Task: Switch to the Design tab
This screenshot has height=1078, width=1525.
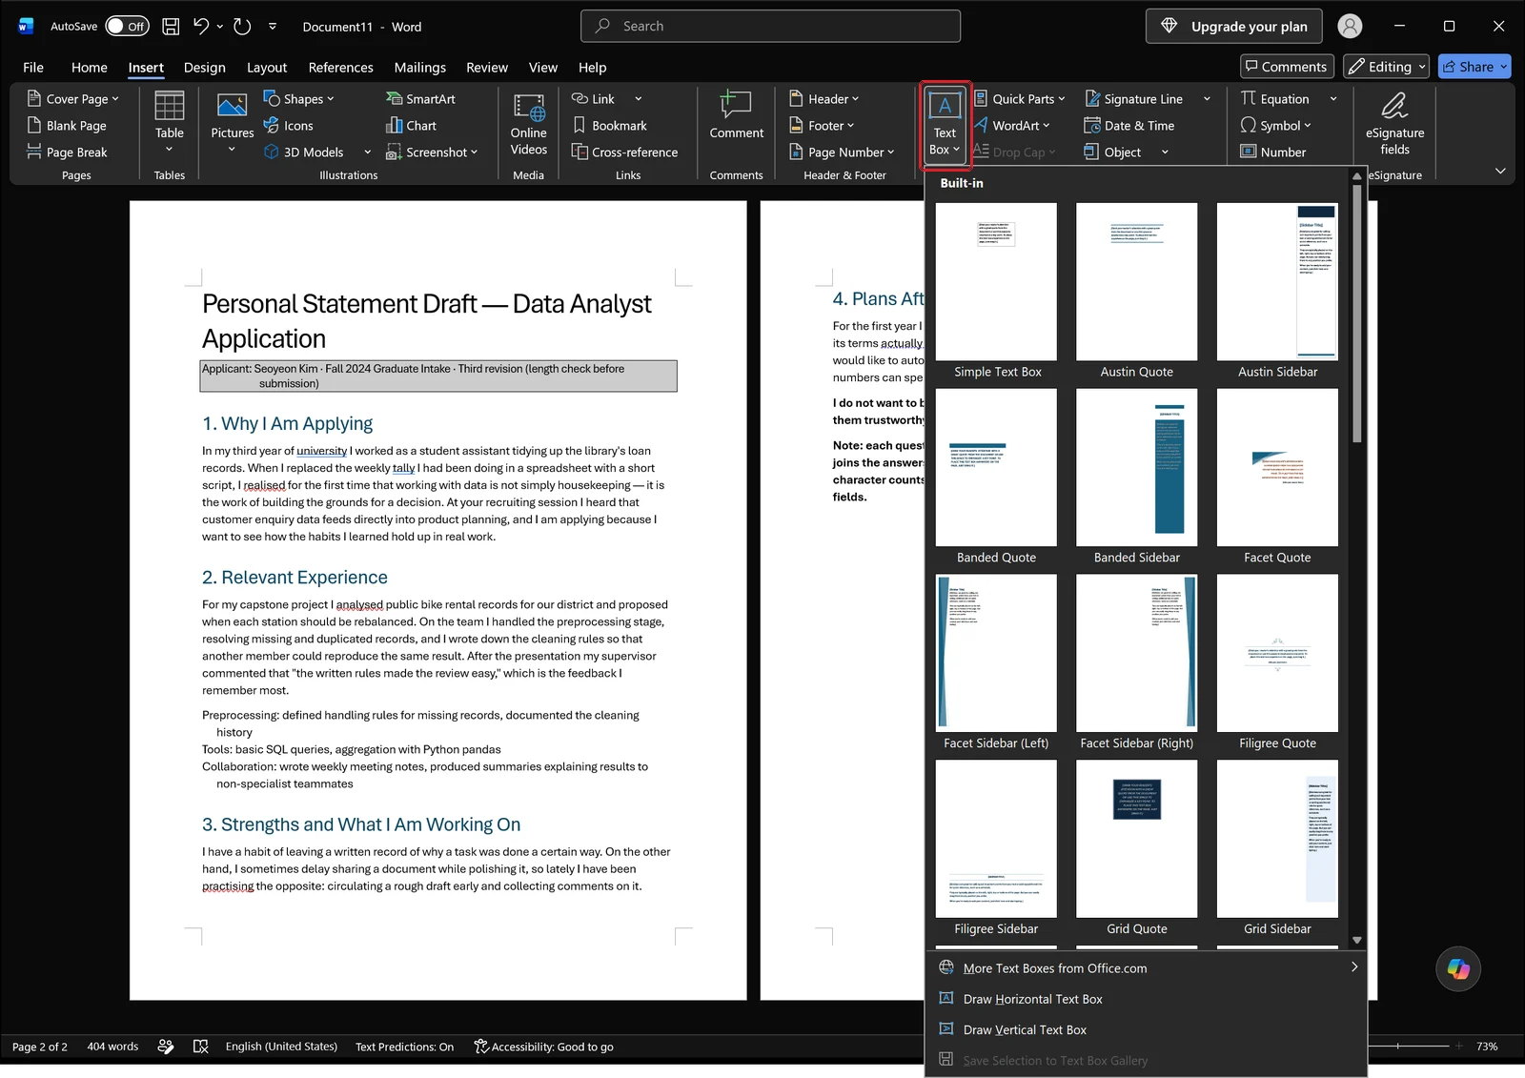Action: (204, 68)
